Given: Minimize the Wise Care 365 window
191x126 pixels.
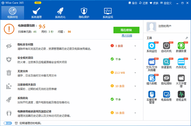Looking at the screenshot, I should 177,3.
